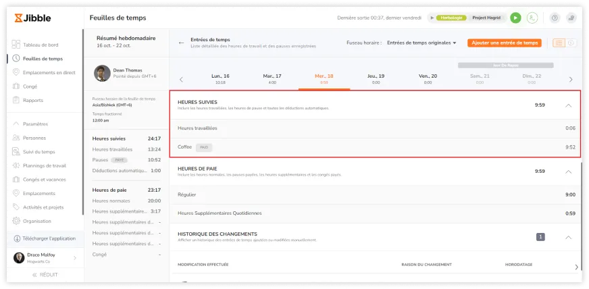Screen dimensions: 589x289
Task: Switch to info view toggle
Action: coord(570,43)
